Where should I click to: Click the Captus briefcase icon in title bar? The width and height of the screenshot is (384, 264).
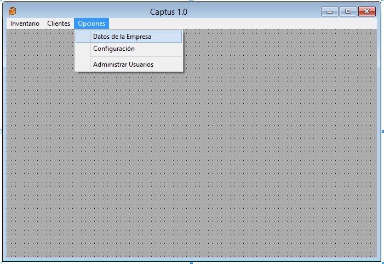tap(13, 11)
